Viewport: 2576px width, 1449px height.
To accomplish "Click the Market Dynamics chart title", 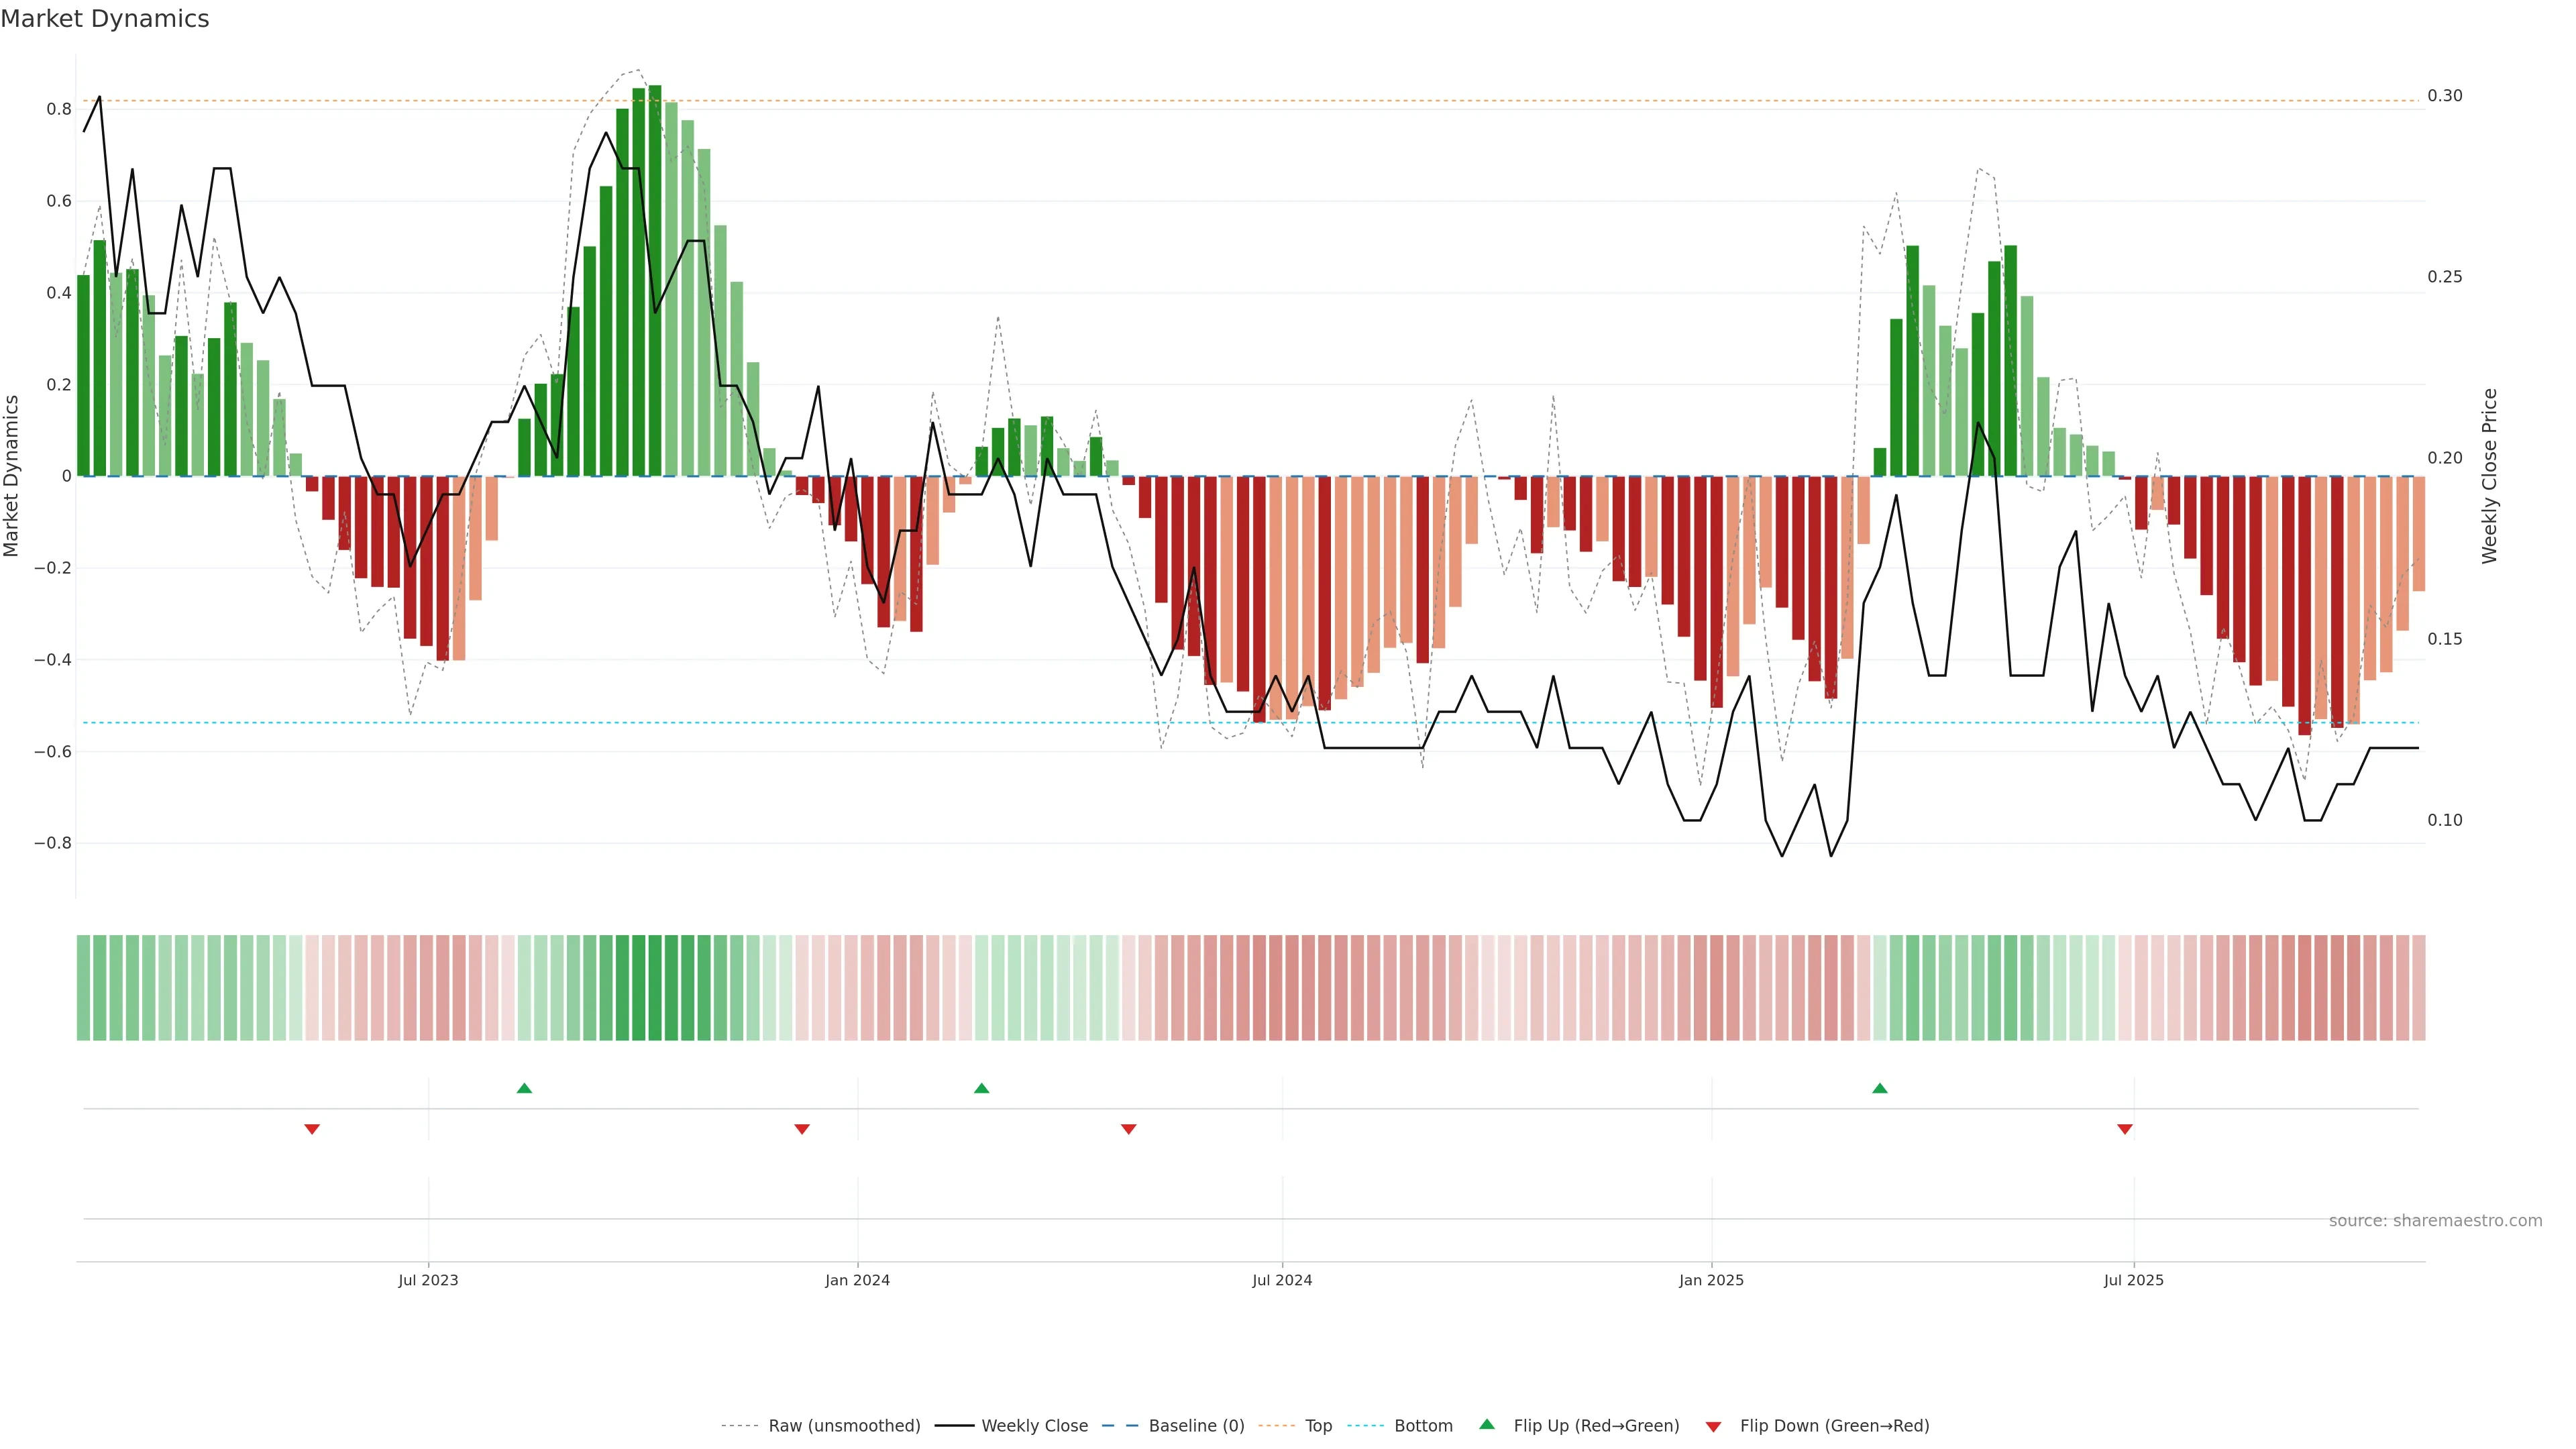I will tap(105, 19).
